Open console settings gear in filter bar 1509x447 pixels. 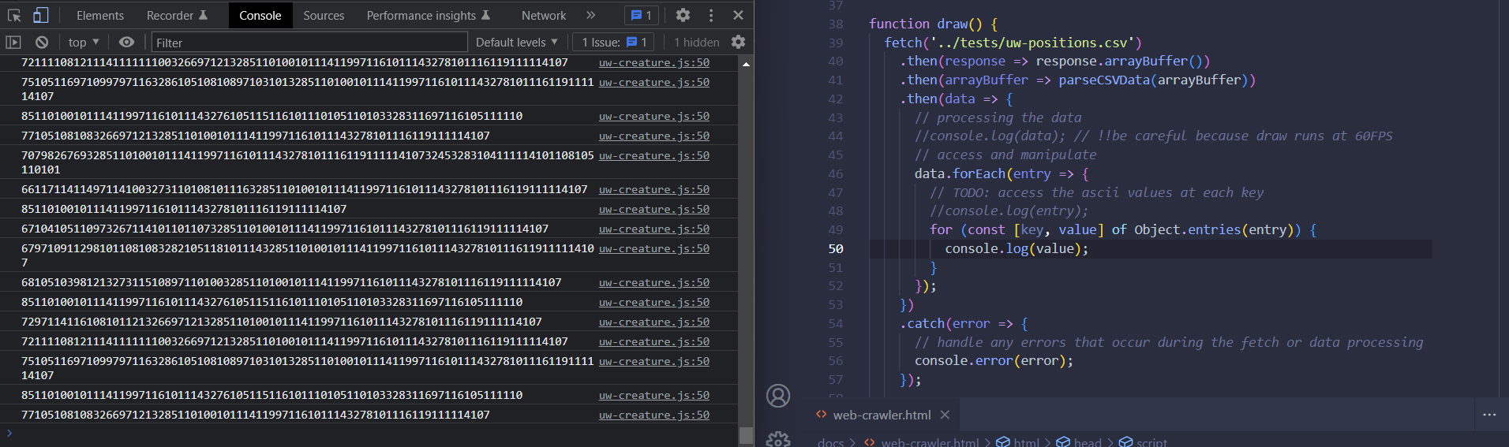click(738, 43)
